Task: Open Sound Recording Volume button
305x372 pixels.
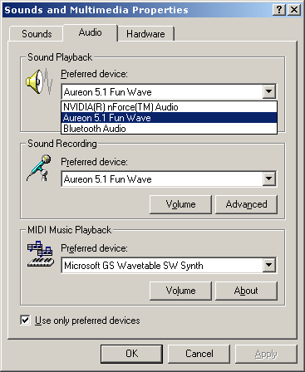Action: coord(180,204)
